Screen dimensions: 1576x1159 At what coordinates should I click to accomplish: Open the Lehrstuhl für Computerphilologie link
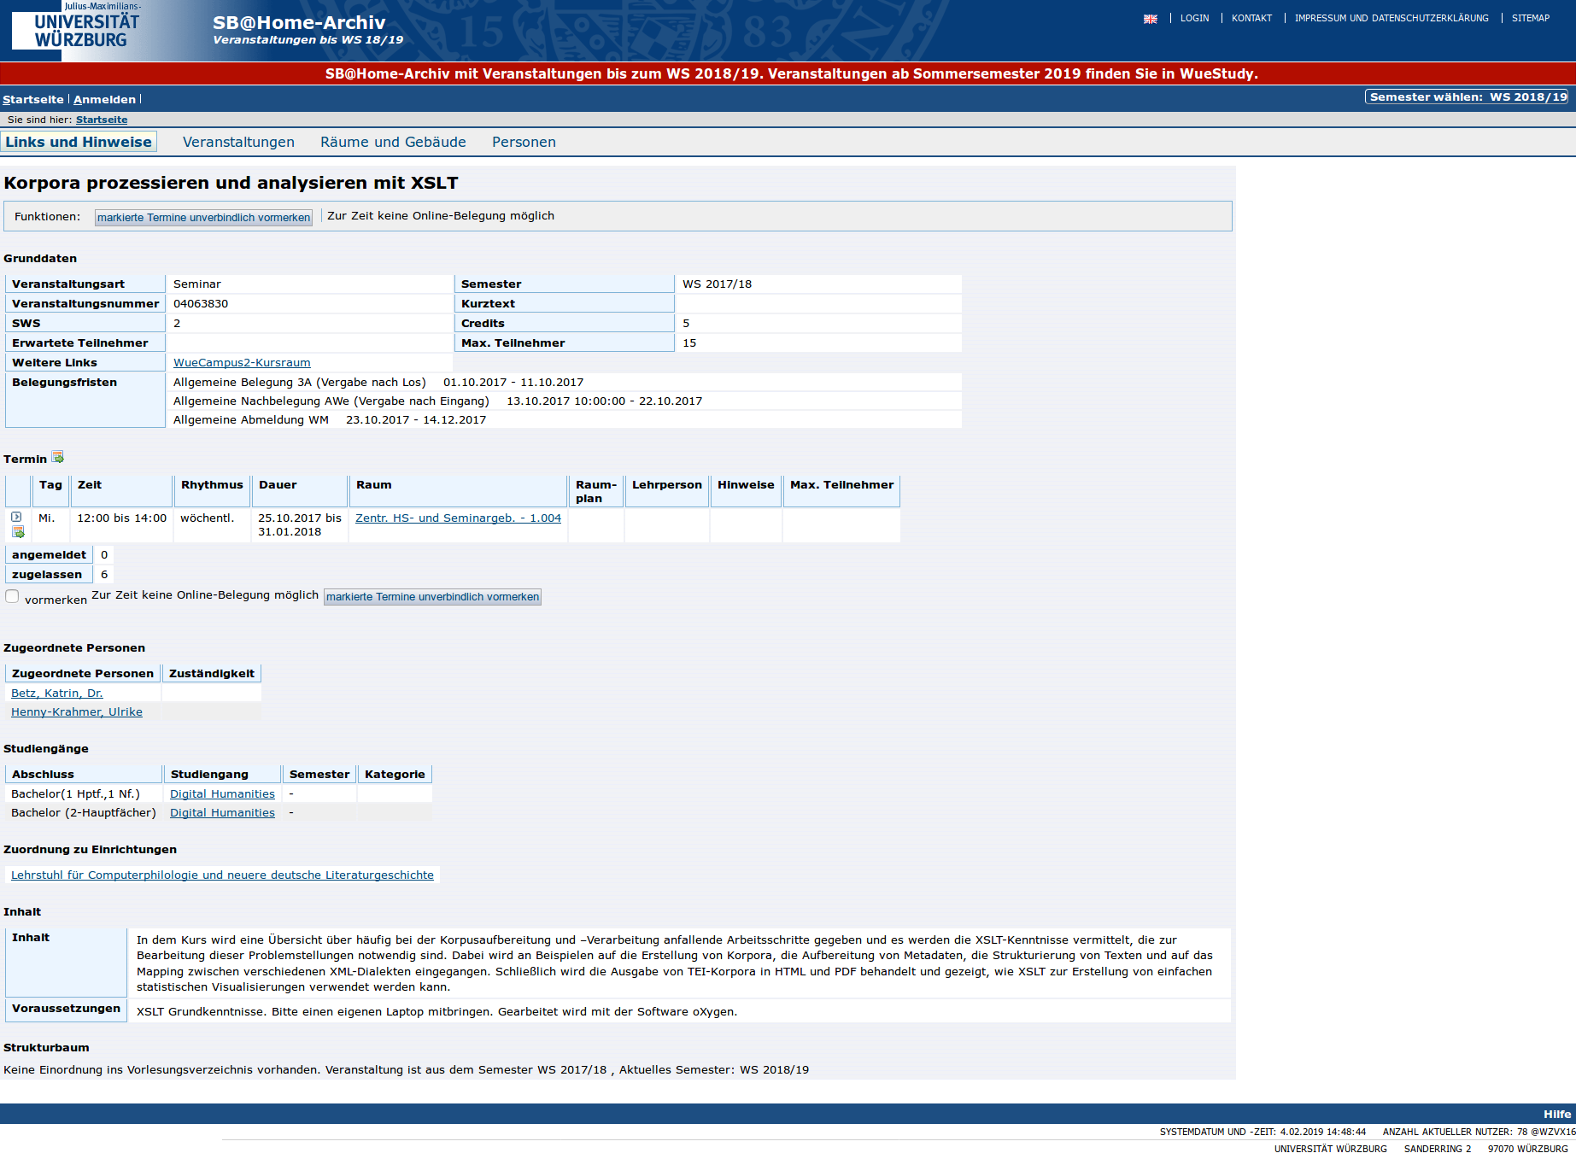click(222, 875)
